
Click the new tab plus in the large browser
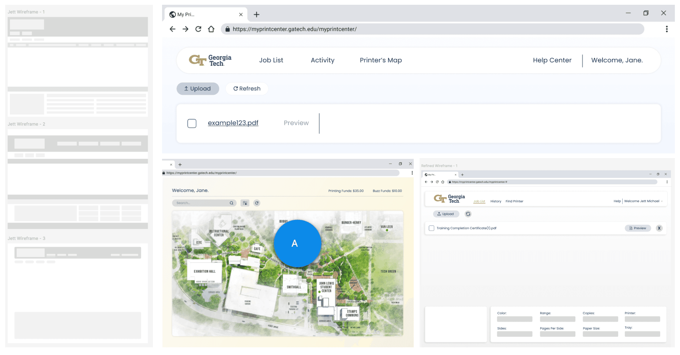pyautogui.click(x=256, y=15)
